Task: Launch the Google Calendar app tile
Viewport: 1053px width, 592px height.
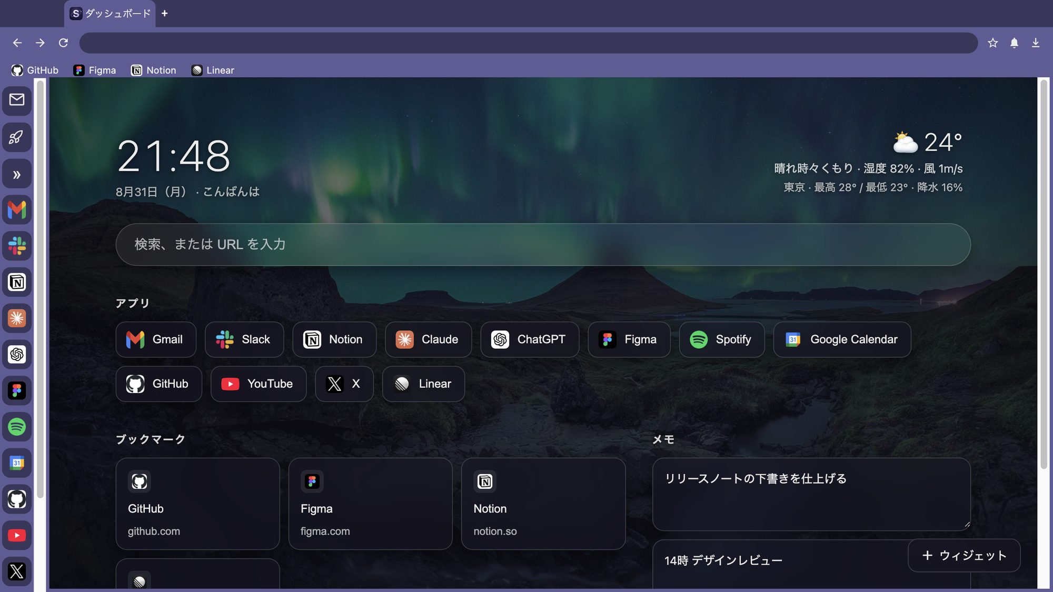Action: click(842, 340)
